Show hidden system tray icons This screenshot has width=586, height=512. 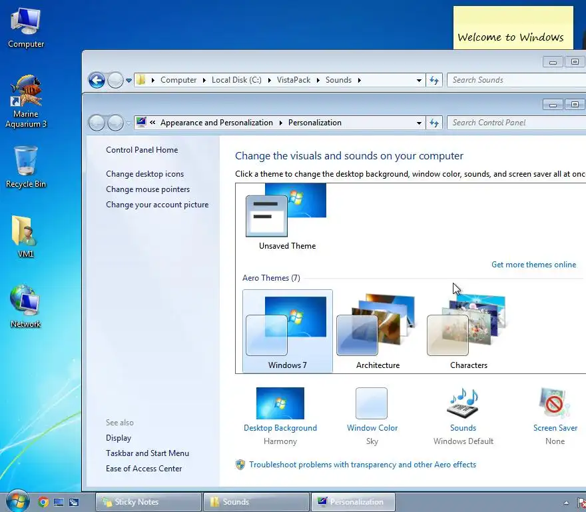[566, 503]
